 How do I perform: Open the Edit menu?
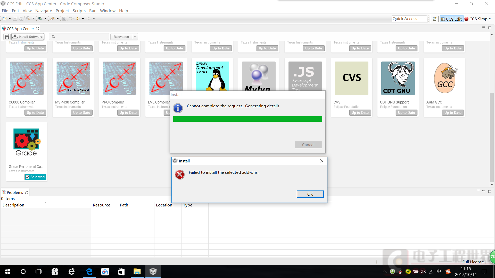(15, 11)
